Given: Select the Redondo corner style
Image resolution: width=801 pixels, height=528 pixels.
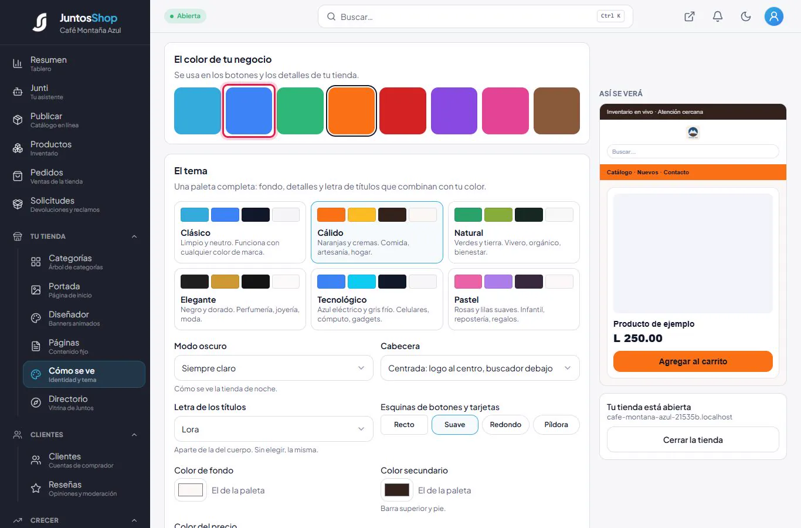Looking at the screenshot, I should point(505,425).
